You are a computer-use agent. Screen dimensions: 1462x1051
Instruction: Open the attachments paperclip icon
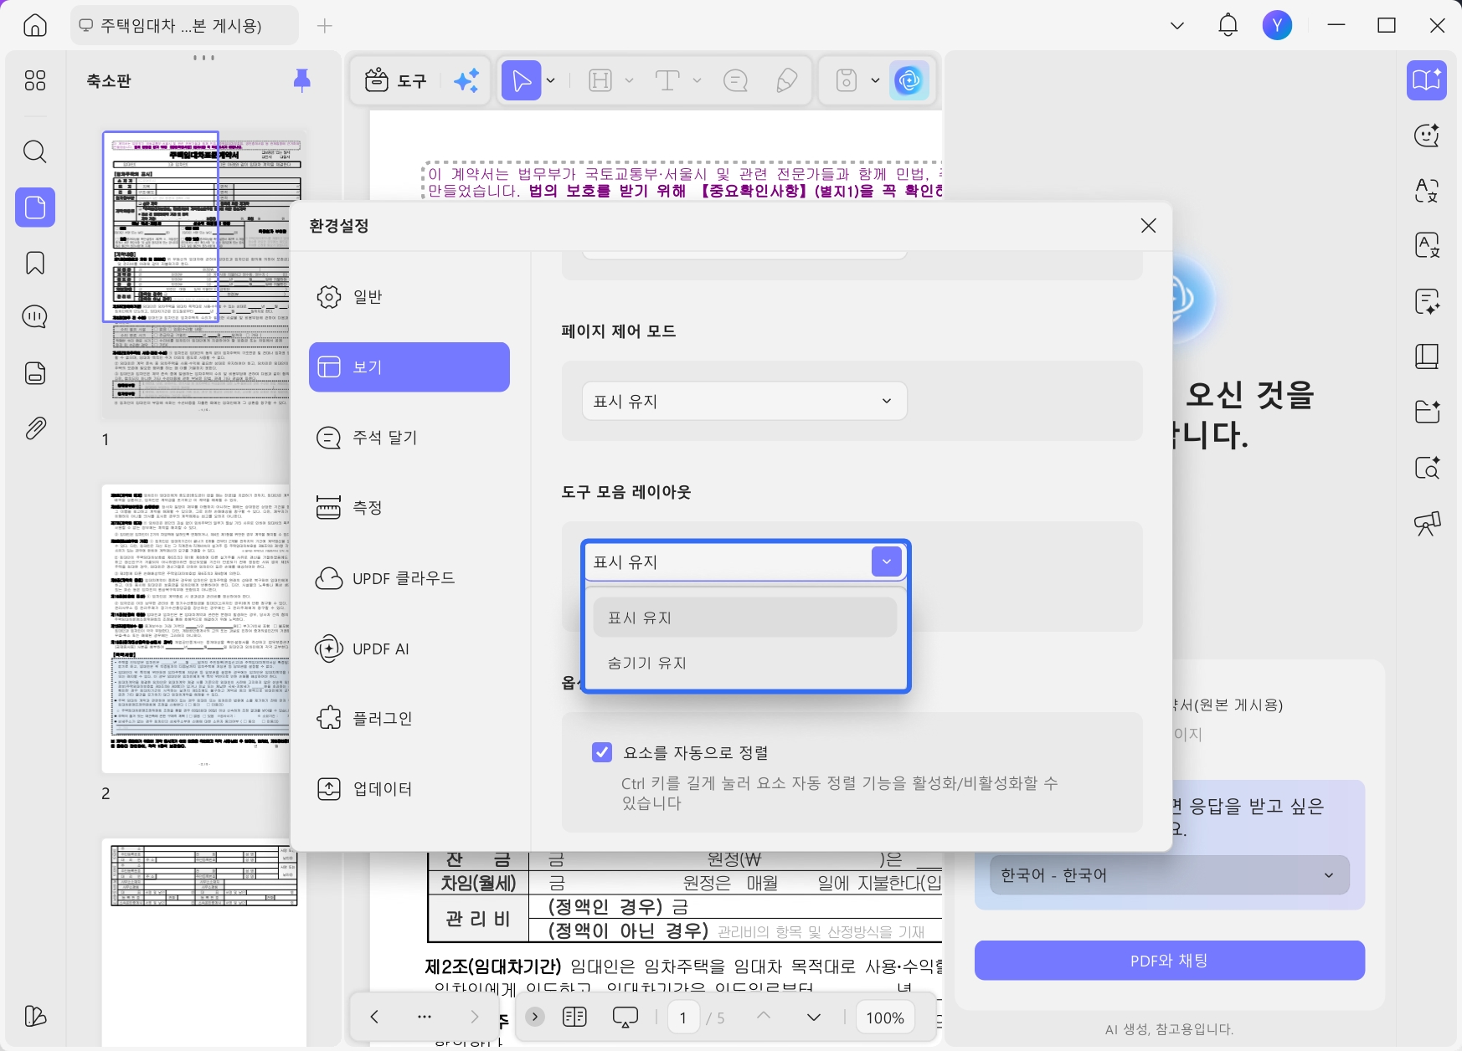pyautogui.click(x=35, y=428)
